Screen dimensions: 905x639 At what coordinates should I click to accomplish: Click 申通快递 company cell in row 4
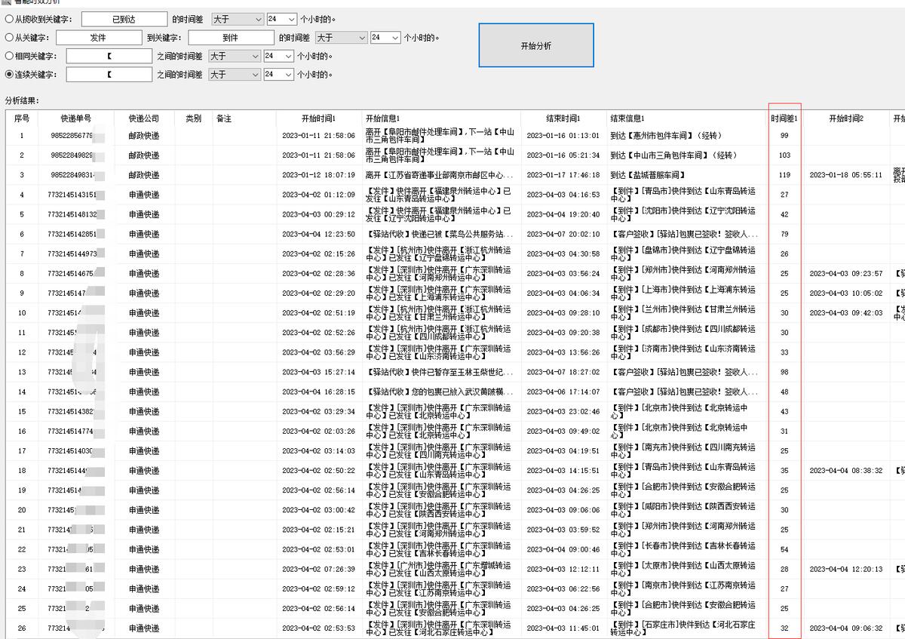144,195
